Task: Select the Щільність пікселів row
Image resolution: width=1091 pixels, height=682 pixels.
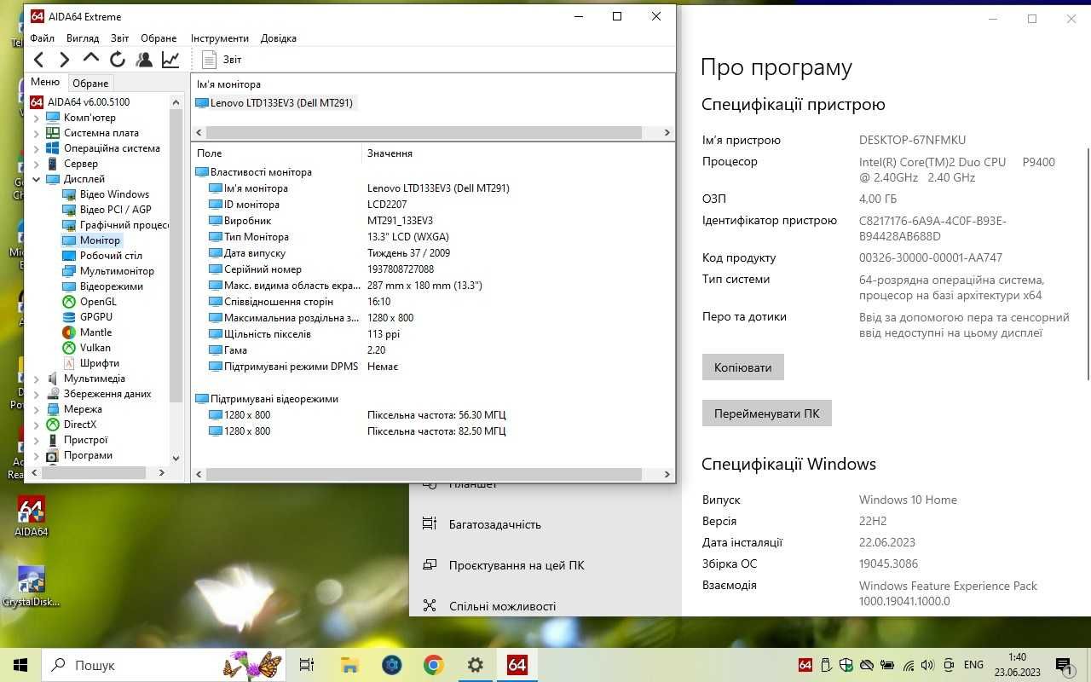Action: click(x=433, y=334)
